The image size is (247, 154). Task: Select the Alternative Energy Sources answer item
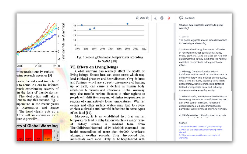203,57
